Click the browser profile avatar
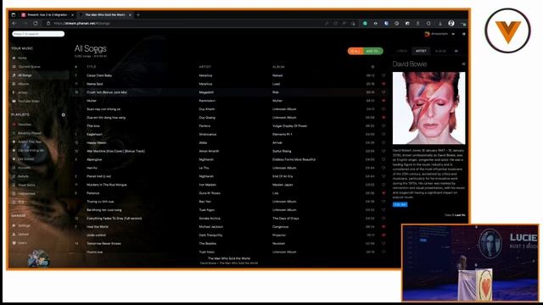 pyautogui.click(x=451, y=23)
